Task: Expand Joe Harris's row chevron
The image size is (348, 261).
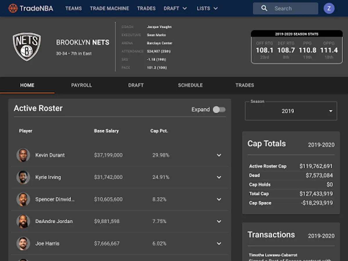Action: point(219,243)
